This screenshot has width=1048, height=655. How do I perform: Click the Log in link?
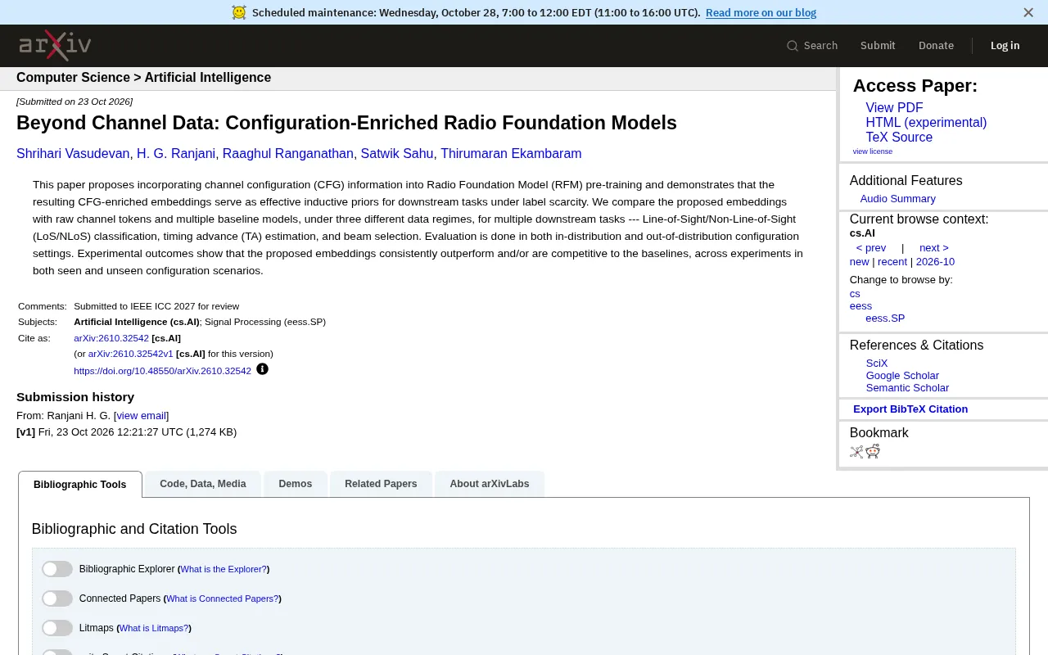(x=1005, y=46)
